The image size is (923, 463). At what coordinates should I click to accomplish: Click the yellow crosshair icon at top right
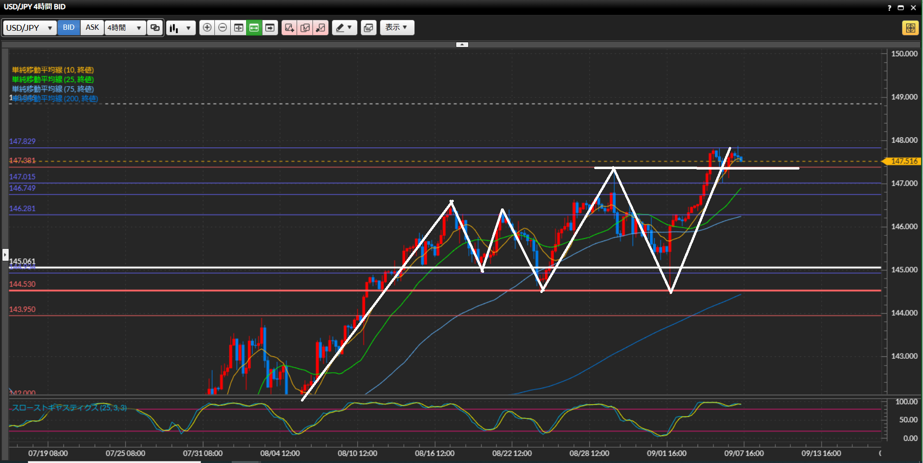(910, 28)
